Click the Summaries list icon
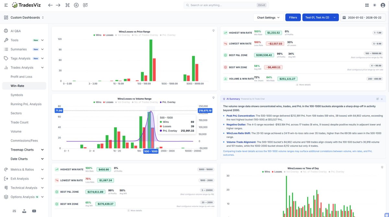The height and width of the screenshot is (217, 389). 6,49
